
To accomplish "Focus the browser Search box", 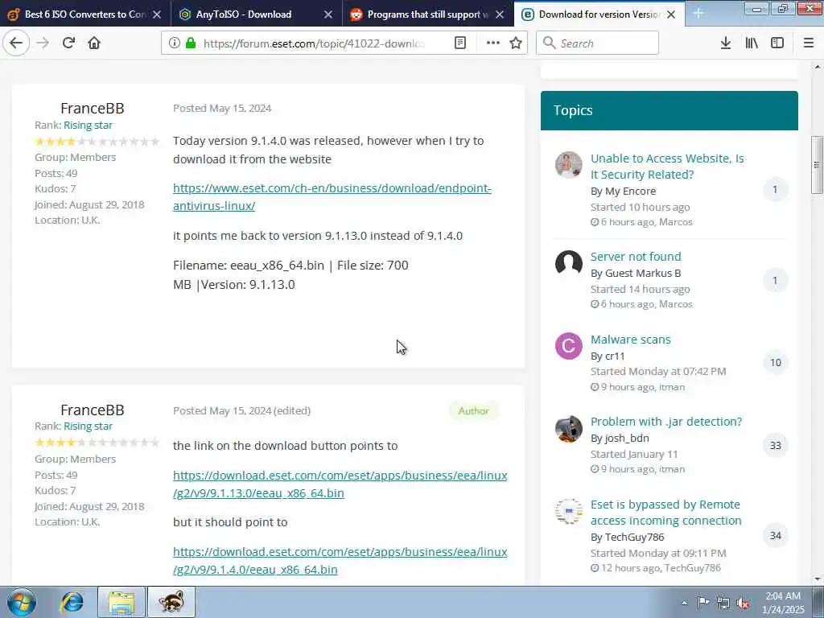I will click(598, 43).
